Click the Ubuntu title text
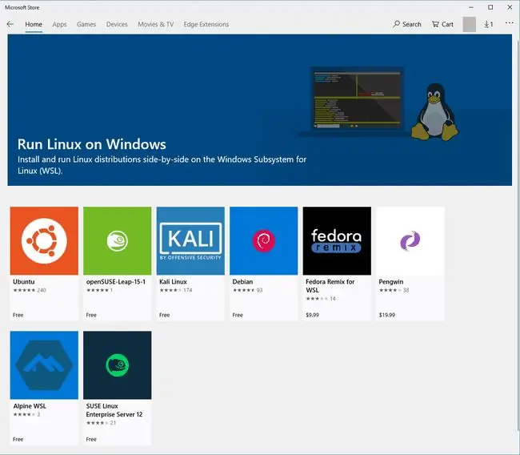Image resolution: width=520 pixels, height=455 pixels. point(23,282)
